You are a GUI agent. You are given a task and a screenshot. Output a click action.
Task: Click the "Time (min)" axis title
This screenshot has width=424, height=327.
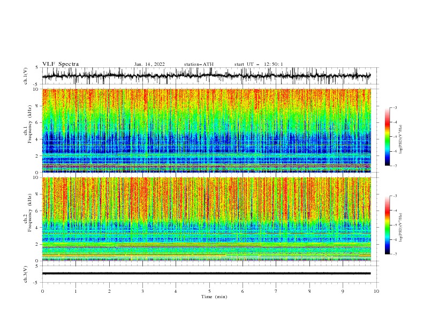coord(214,297)
